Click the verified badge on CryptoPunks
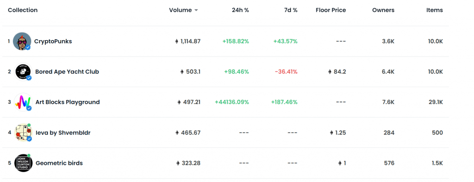 coord(28,47)
